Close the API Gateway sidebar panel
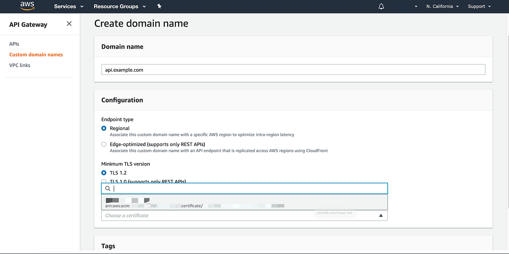 [69, 24]
